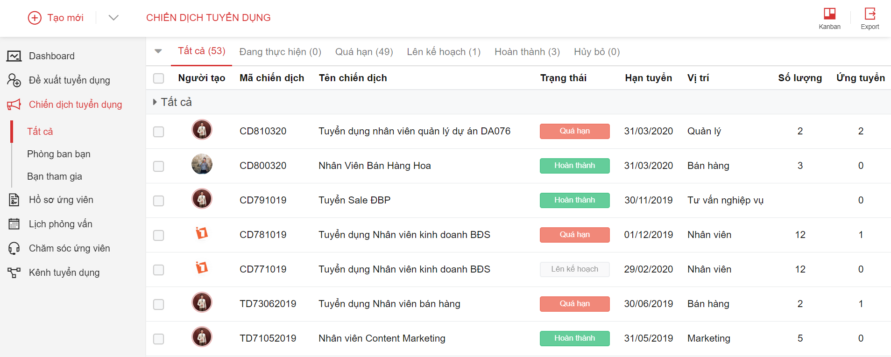Image resolution: width=891 pixels, height=357 pixels.
Task: Check the box for campaign CD810320
Action: [x=159, y=132]
